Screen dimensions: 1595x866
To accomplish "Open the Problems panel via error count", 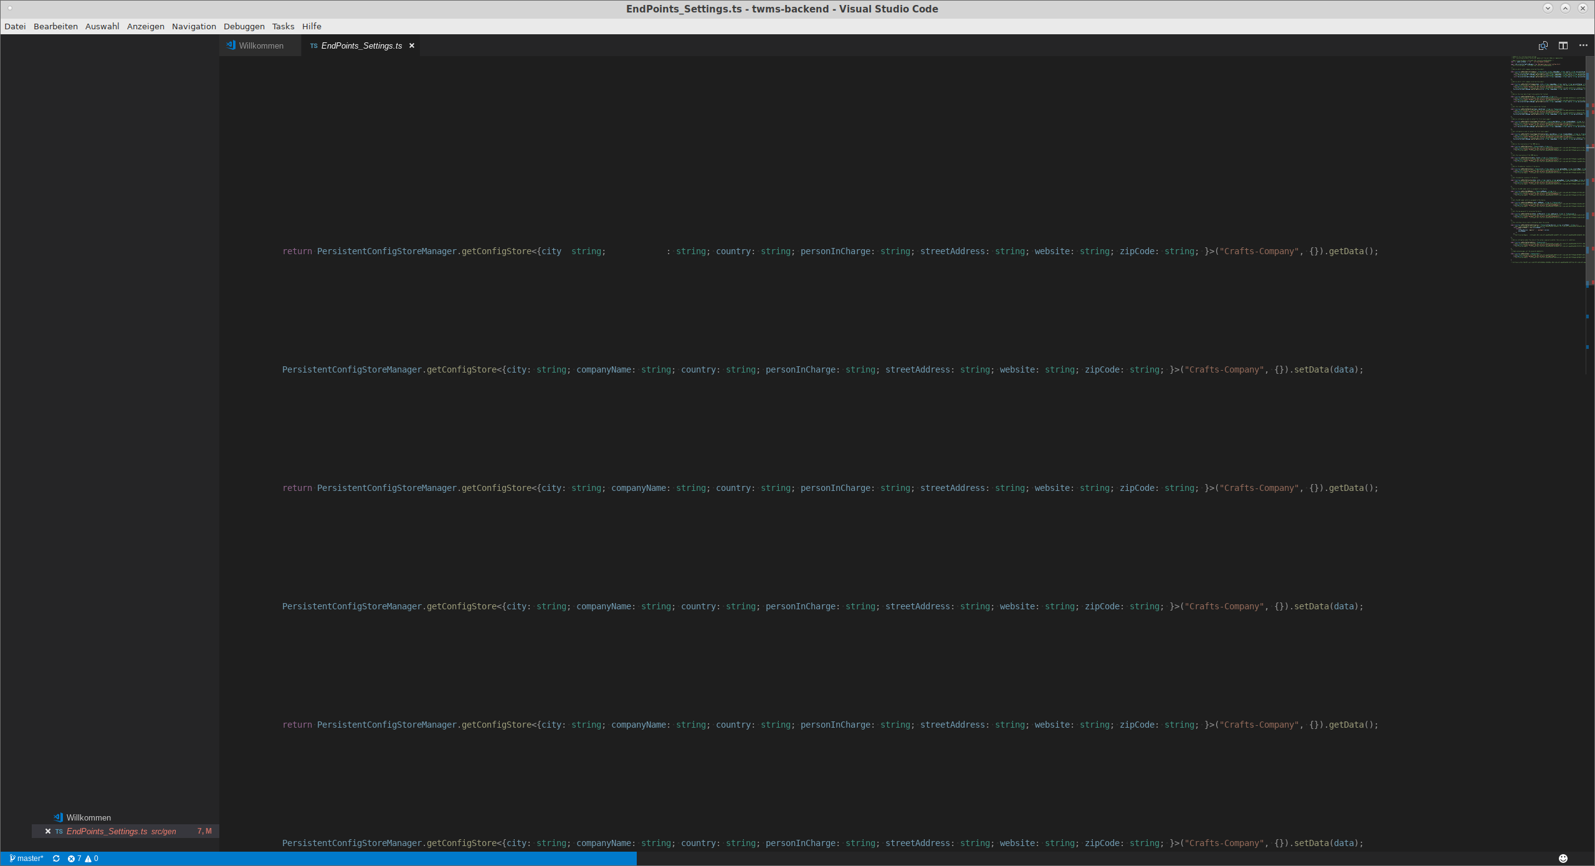I will (74, 859).
